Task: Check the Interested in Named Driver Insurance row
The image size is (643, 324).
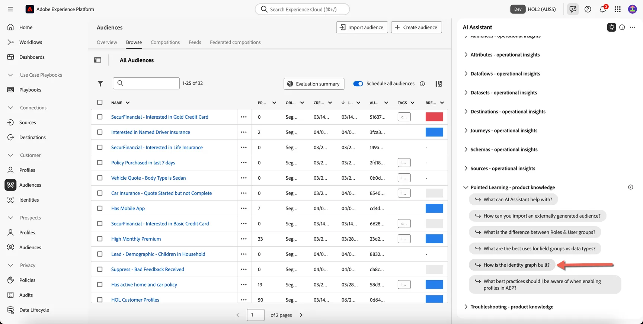Action: (100, 132)
